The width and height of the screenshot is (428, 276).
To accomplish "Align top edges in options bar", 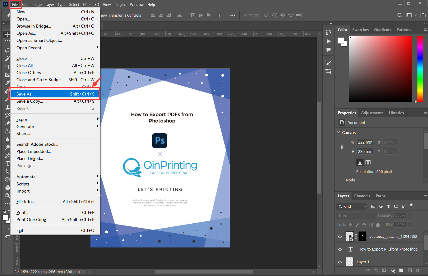I will coord(193,15).
